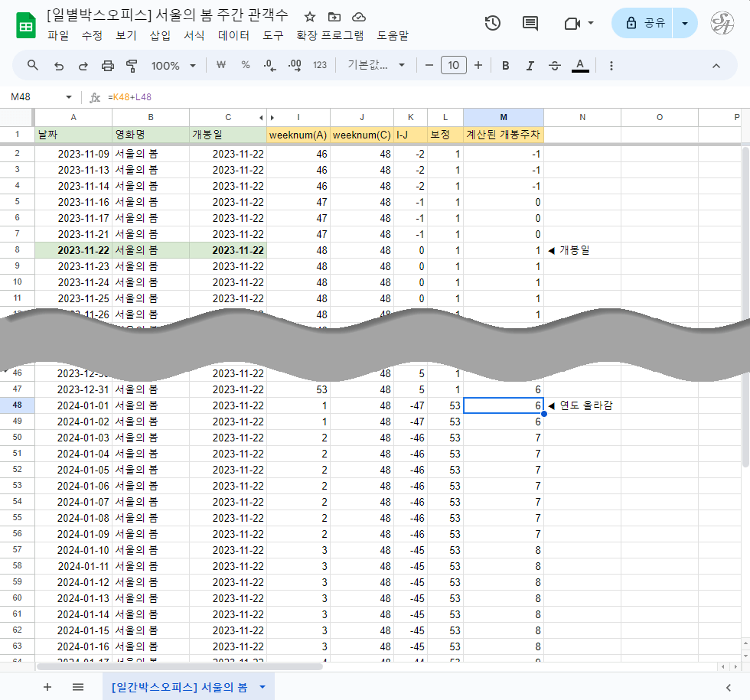Click the move to folder icon
The width and height of the screenshot is (750, 700).
(x=334, y=17)
